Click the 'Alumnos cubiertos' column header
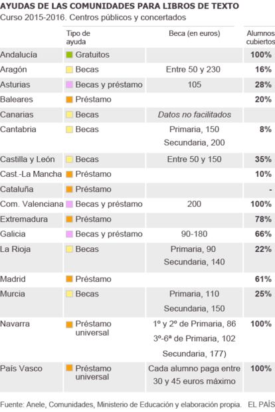This screenshot has width=275, height=412. (x=260, y=37)
